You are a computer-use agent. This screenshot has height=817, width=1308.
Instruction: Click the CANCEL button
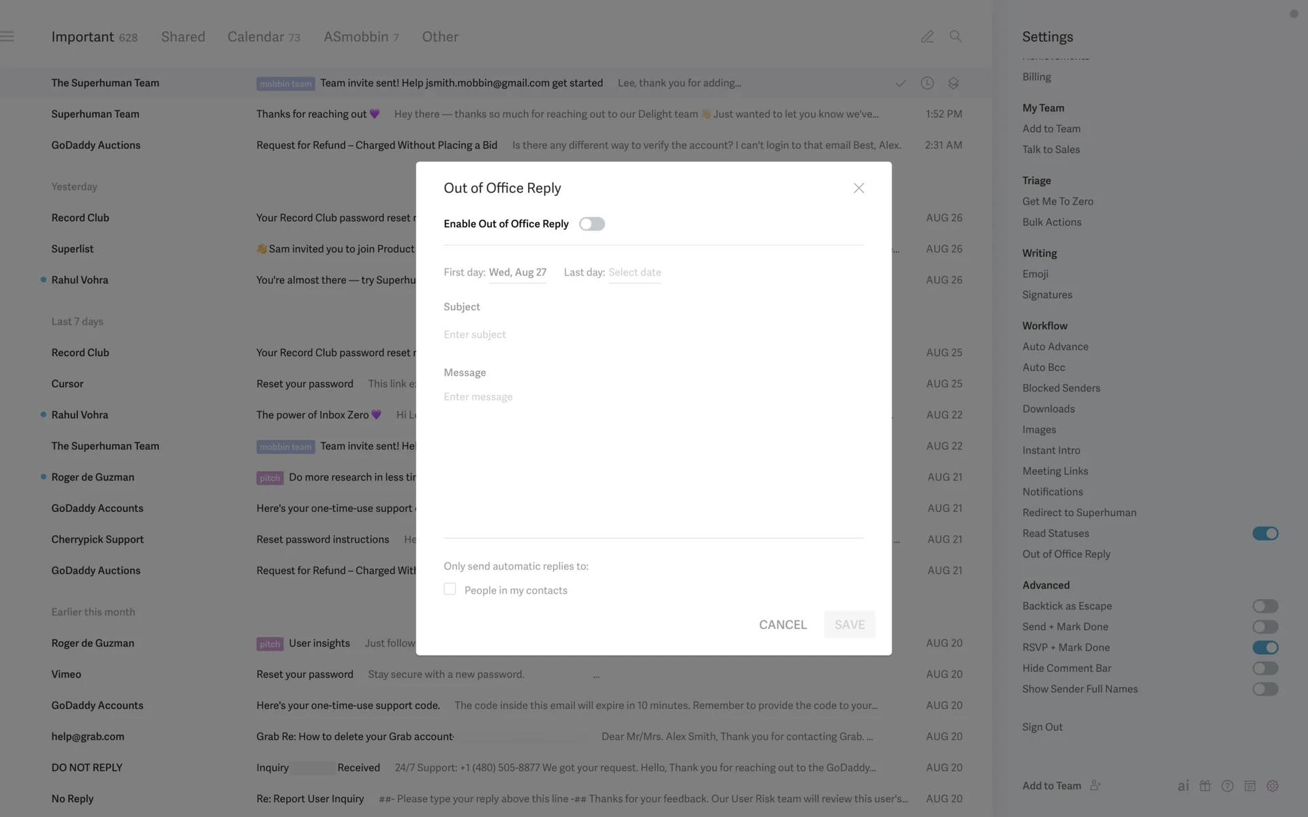pyautogui.click(x=783, y=624)
